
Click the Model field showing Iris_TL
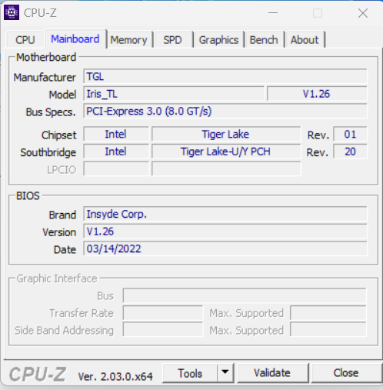click(x=174, y=94)
